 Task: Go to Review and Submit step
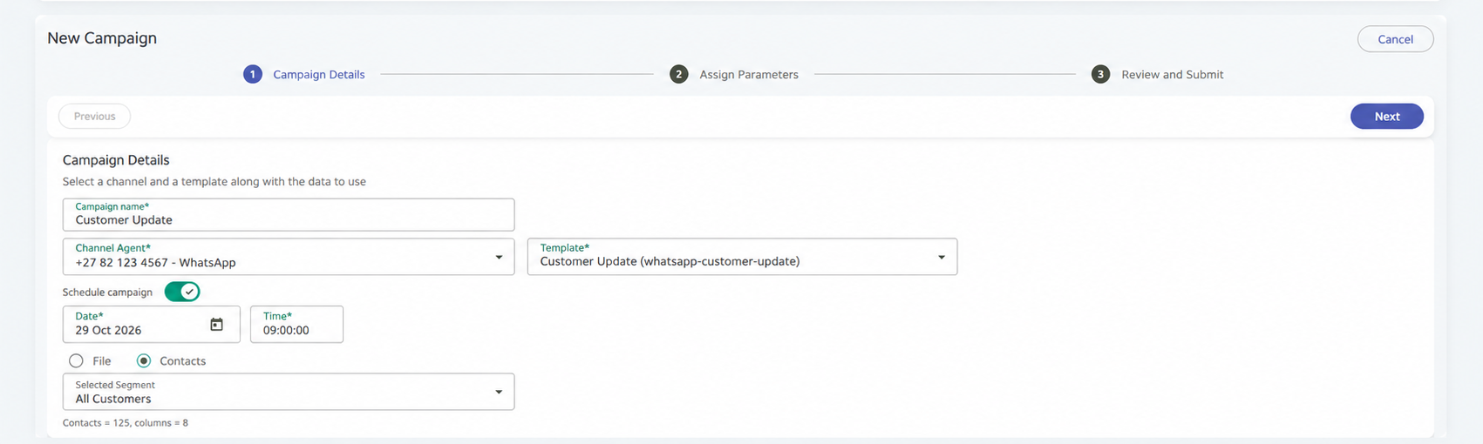[x=1173, y=75]
